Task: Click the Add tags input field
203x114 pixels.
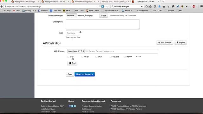Action: [x=72, y=33]
